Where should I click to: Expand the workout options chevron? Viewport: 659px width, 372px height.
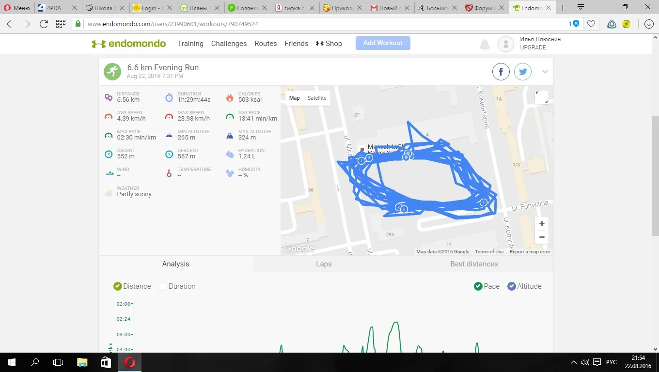click(545, 72)
